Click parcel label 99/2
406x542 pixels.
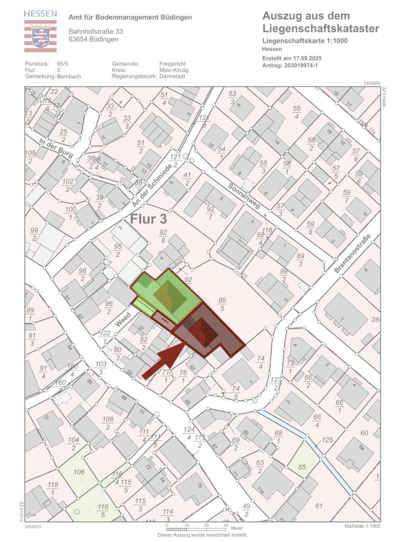click(34, 234)
